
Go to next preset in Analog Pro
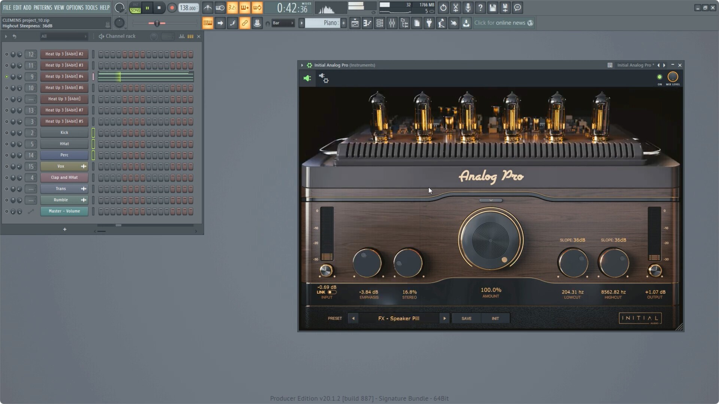pyautogui.click(x=445, y=318)
